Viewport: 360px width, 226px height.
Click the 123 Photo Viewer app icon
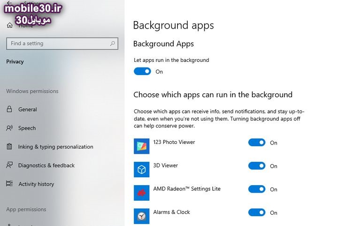[x=141, y=146]
